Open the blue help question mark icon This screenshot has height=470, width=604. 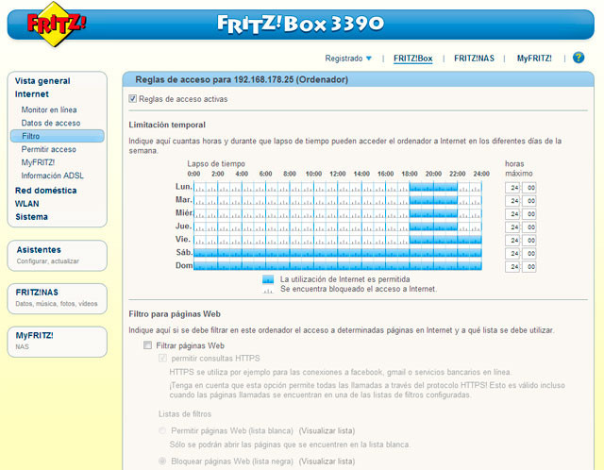point(579,58)
